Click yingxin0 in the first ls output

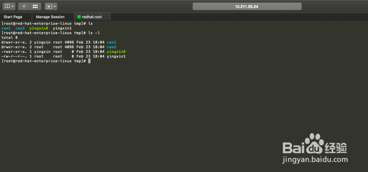pyautogui.click(x=39, y=28)
